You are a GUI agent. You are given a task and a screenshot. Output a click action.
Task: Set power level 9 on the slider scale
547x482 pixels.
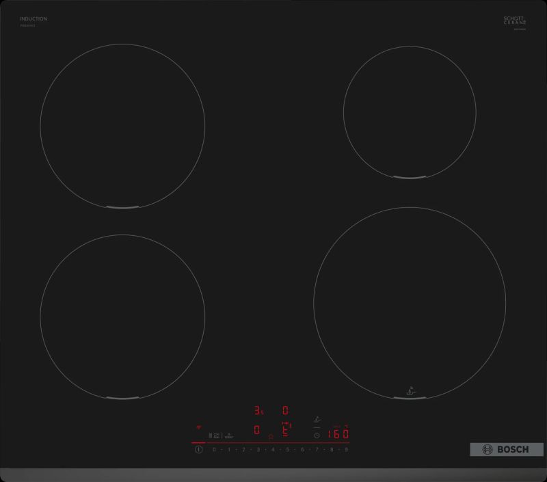[346, 450]
